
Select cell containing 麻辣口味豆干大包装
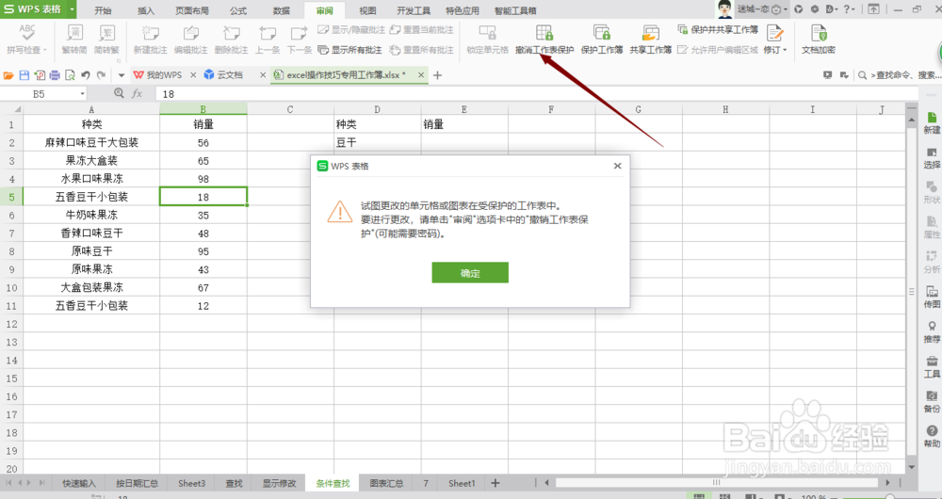[91, 142]
